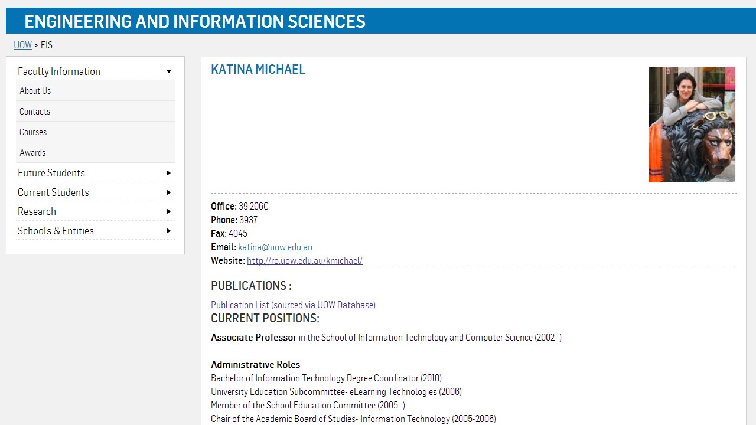Click the Katina Michael name heading
Viewport: 756px width, 425px height.
tap(258, 70)
